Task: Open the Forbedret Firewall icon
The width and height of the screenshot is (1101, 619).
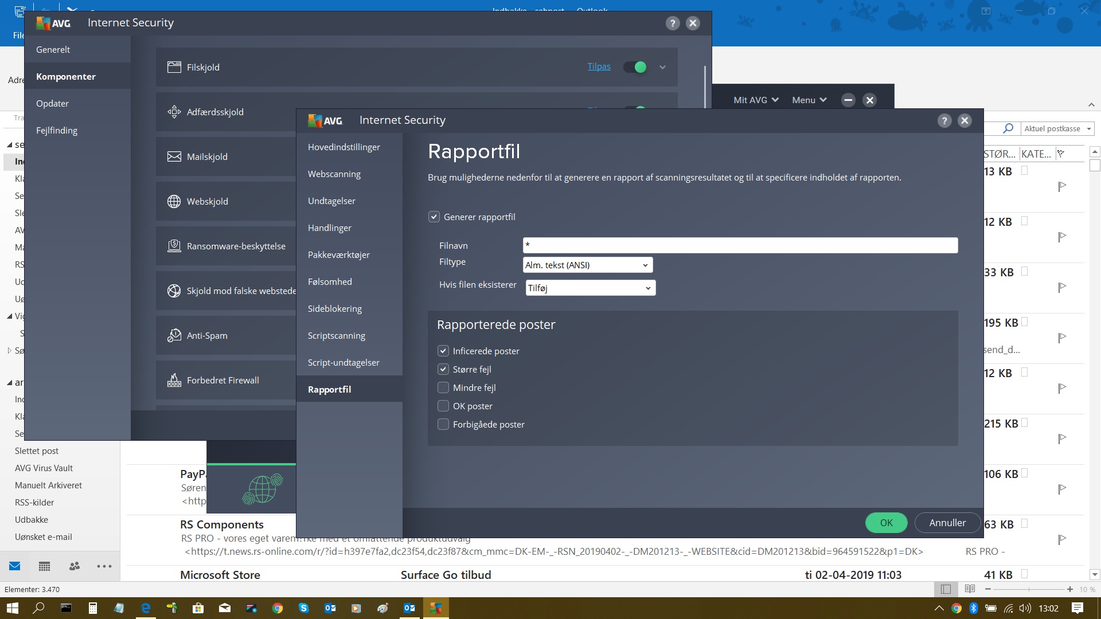Action: pos(175,380)
